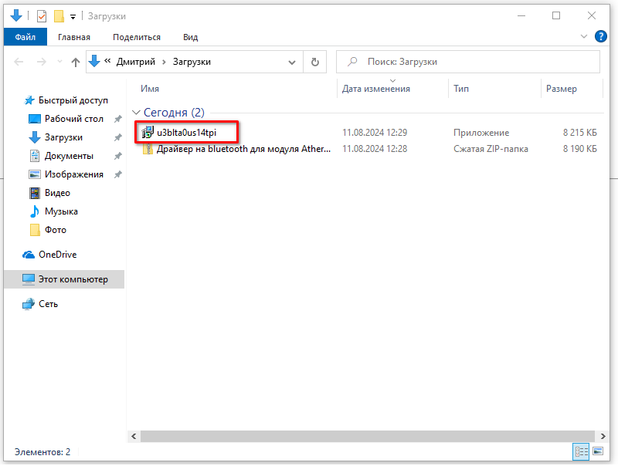Open the quick access toolbar customize dropdown
The image size is (618, 466).
coord(73,16)
